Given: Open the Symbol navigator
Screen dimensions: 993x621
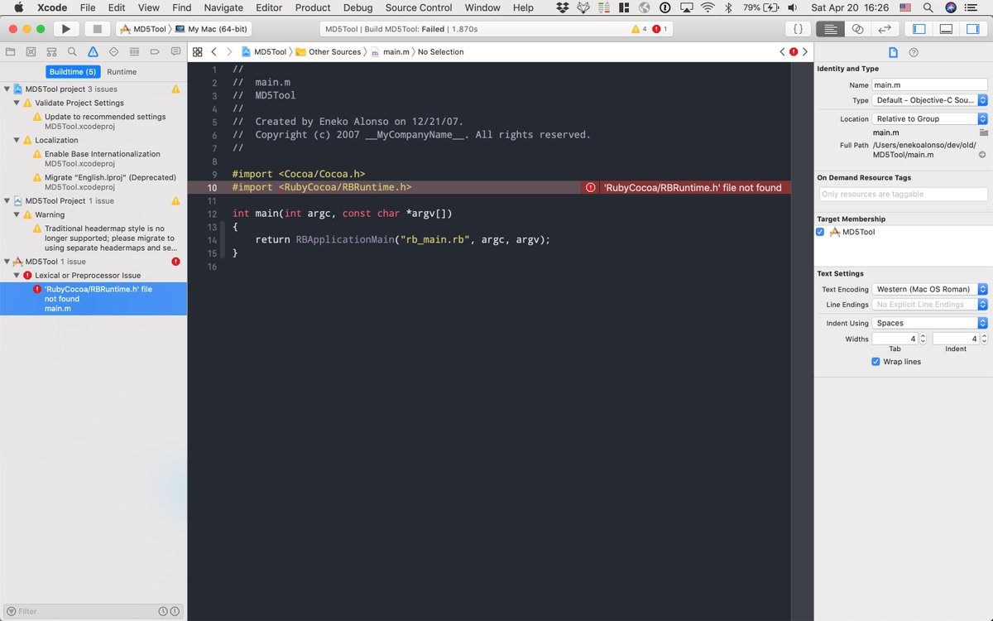Looking at the screenshot, I should pyautogui.click(x=51, y=51).
